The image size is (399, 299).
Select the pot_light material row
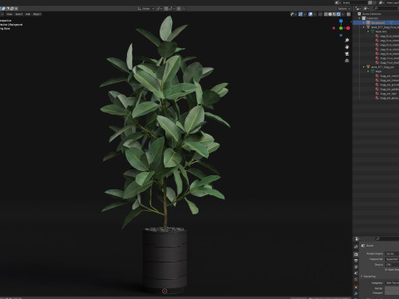coord(387,94)
